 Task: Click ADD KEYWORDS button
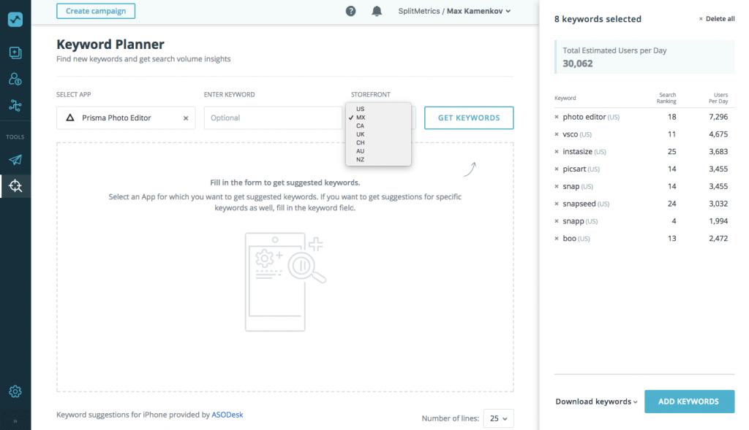coord(689,401)
